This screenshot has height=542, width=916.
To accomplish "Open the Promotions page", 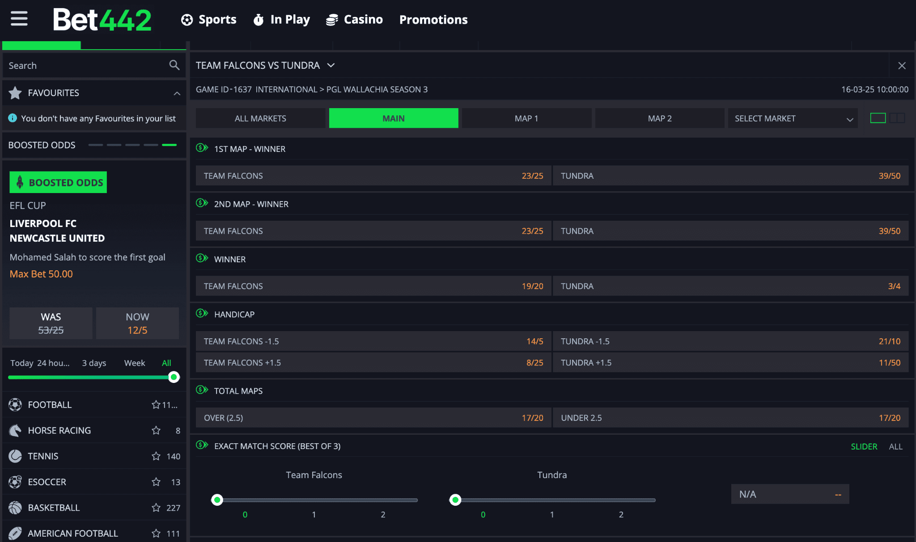I will (x=433, y=20).
